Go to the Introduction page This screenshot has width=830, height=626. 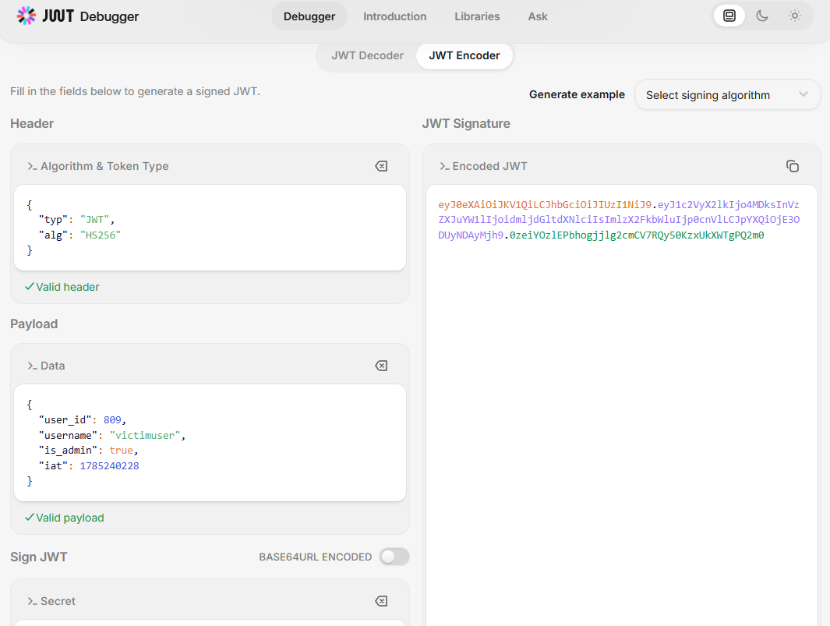click(x=394, y=16)
